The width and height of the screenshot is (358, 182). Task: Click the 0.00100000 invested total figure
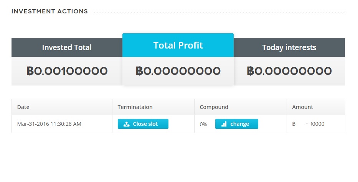coord(71,71)
